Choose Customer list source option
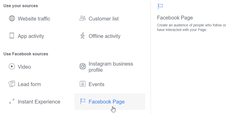 [104, 19]
